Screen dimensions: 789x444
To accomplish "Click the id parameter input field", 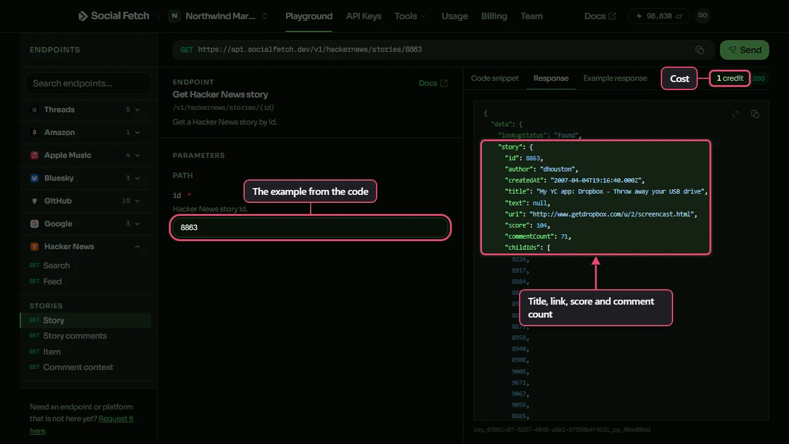I will click(310, 228).
